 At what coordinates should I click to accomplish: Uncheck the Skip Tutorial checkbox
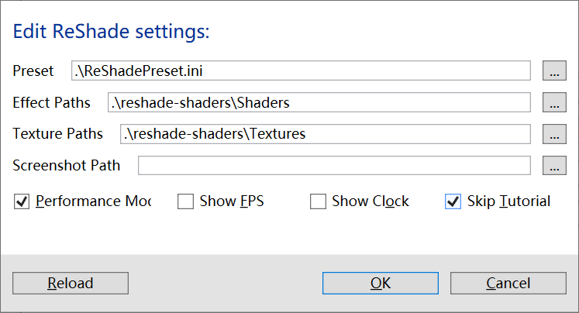click(x=453, y=202)
